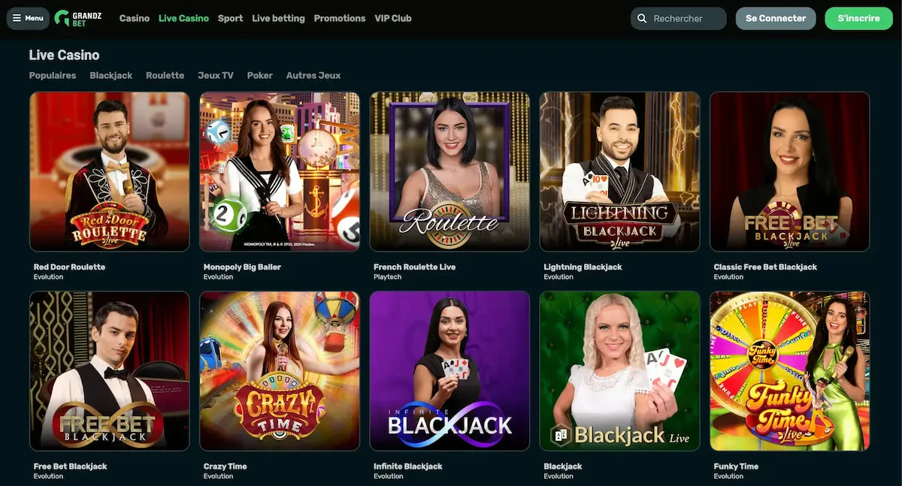Viewport: 902px width, 486px height.
Task: Open the VIP Club menu item
Action: coord(393,18)
